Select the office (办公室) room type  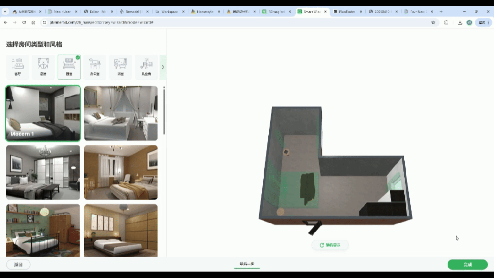point(95,67)
